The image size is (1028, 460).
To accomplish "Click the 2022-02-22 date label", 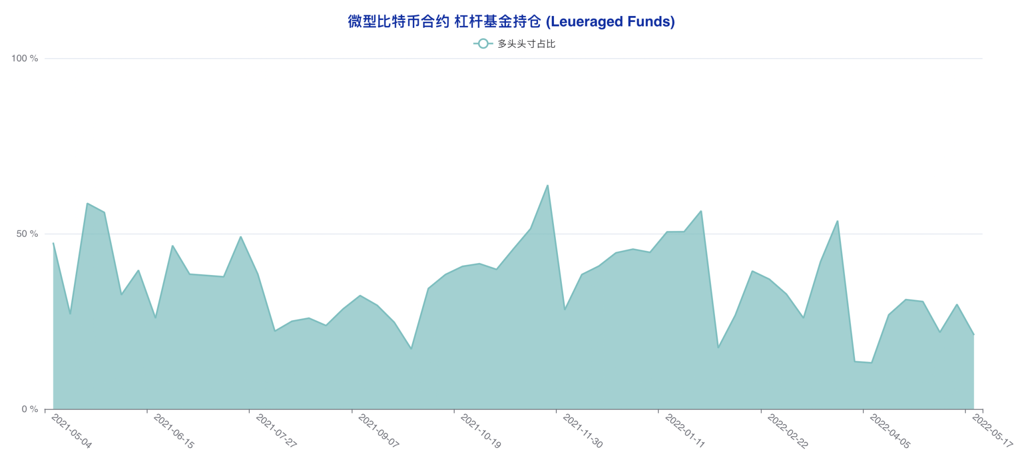I will (x=787, y=431).
